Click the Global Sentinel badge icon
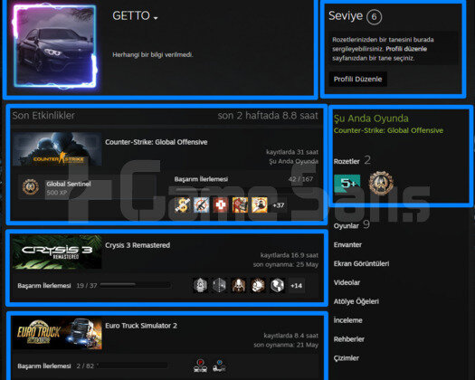This screenshot has height=380, width=475. point(31,186)
